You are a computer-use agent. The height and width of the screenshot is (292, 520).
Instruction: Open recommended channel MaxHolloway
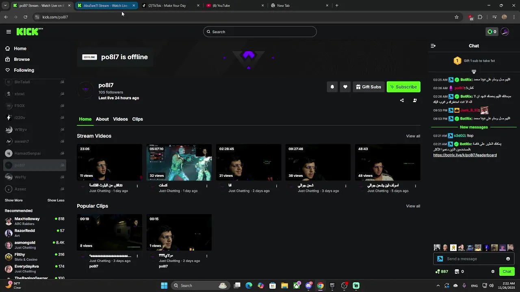(x=35, y=221)
